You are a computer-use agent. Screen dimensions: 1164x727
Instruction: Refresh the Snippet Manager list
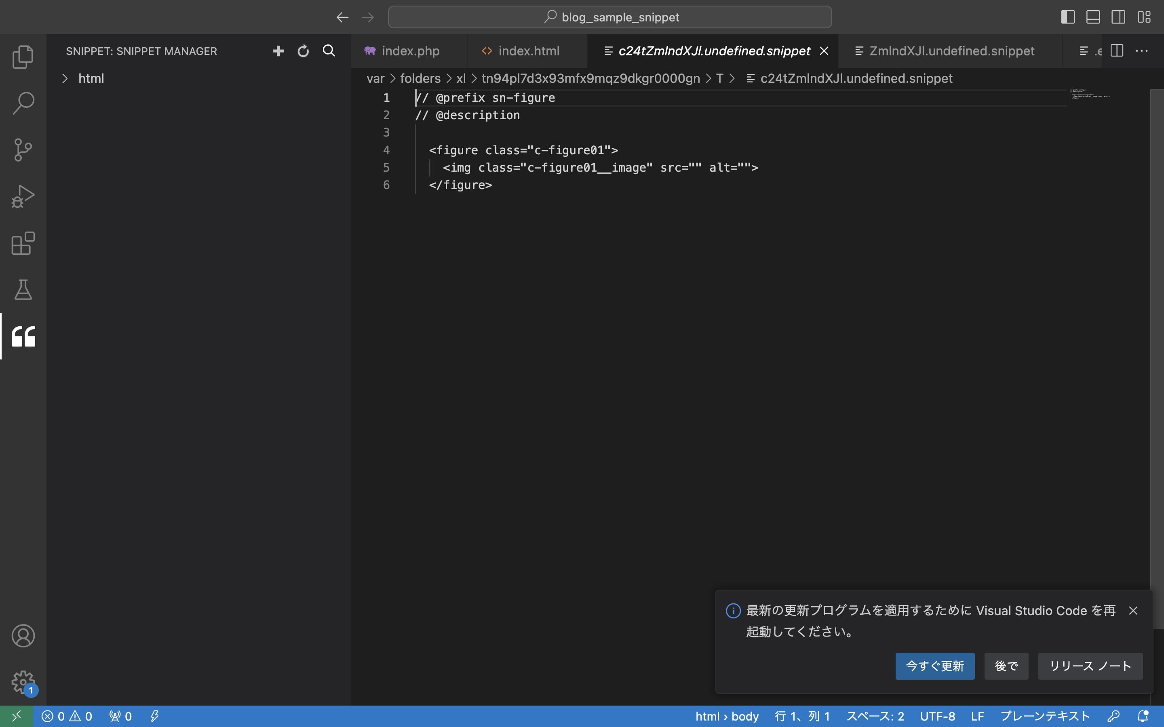303,51
